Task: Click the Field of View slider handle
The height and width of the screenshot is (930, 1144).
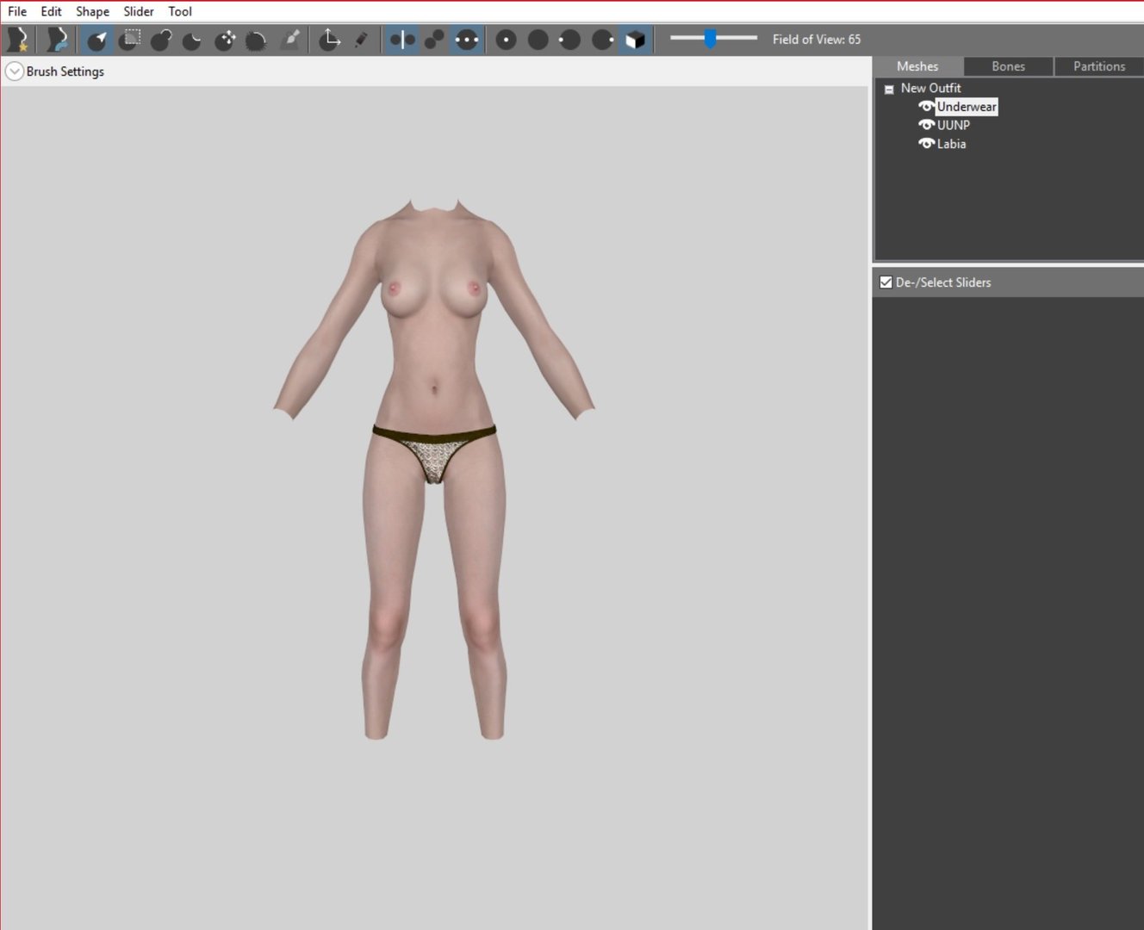Action: [x=710, y=39]
